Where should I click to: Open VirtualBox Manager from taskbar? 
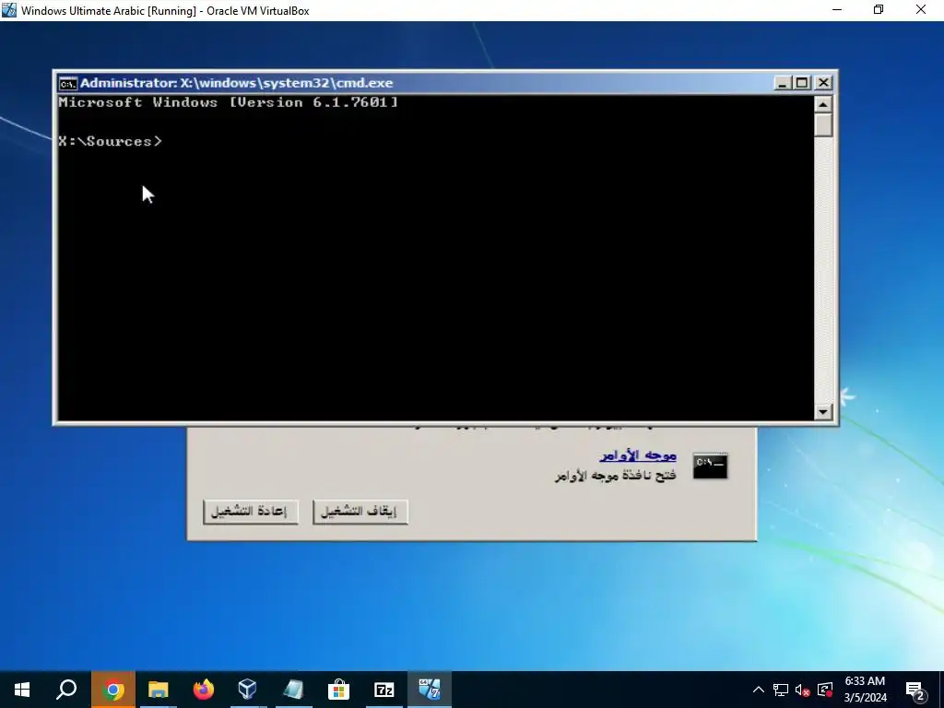(x=248, y=690)
